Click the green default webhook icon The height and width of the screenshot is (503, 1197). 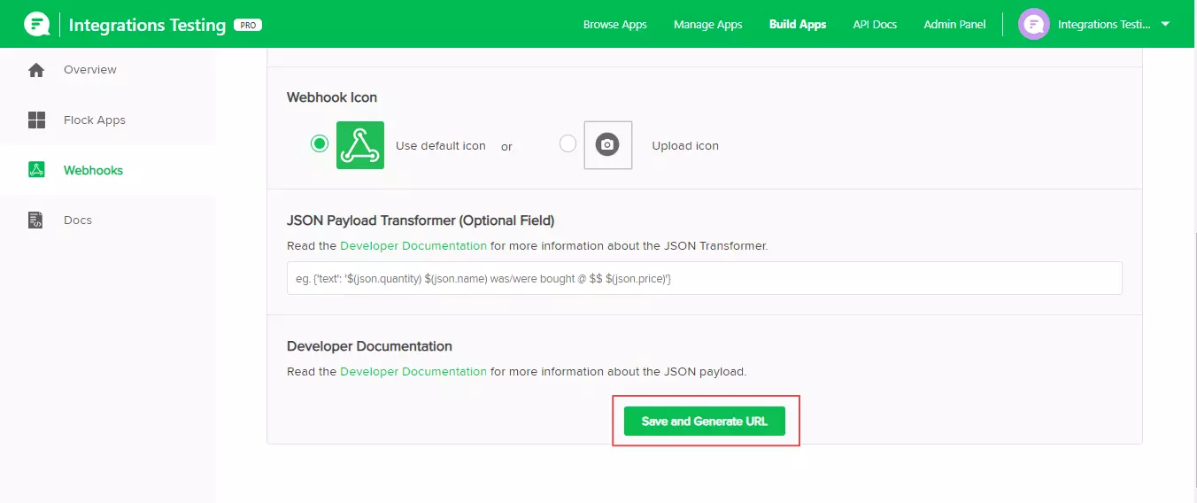[360, 145]
